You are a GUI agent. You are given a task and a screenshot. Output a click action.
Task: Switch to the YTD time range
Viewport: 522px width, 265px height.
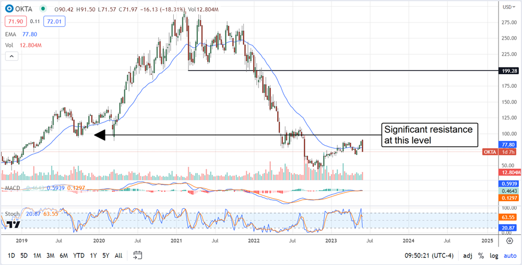coord(79,256)
